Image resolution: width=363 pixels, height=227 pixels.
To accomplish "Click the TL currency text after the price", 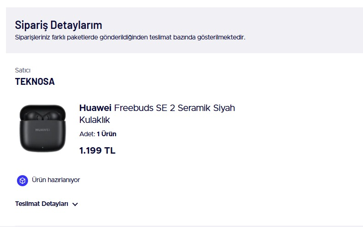I will tap(110, 150).
